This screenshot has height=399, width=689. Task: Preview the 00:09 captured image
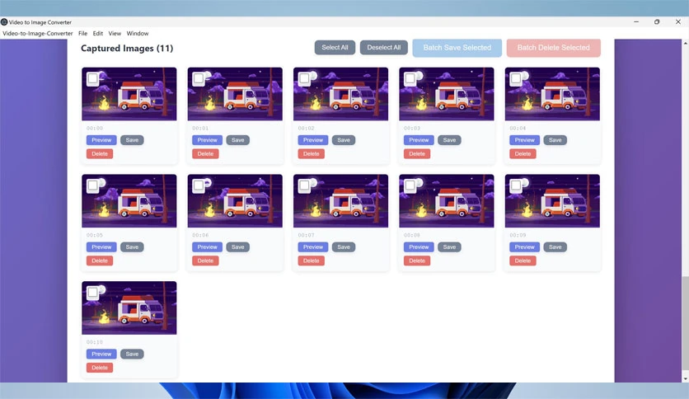[525, 247]
